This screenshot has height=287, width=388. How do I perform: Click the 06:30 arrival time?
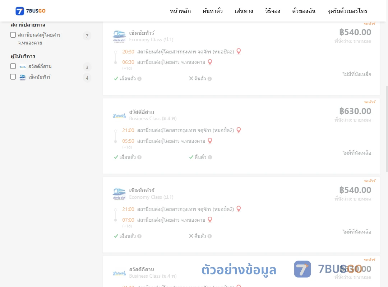click(x=128, y=62)
